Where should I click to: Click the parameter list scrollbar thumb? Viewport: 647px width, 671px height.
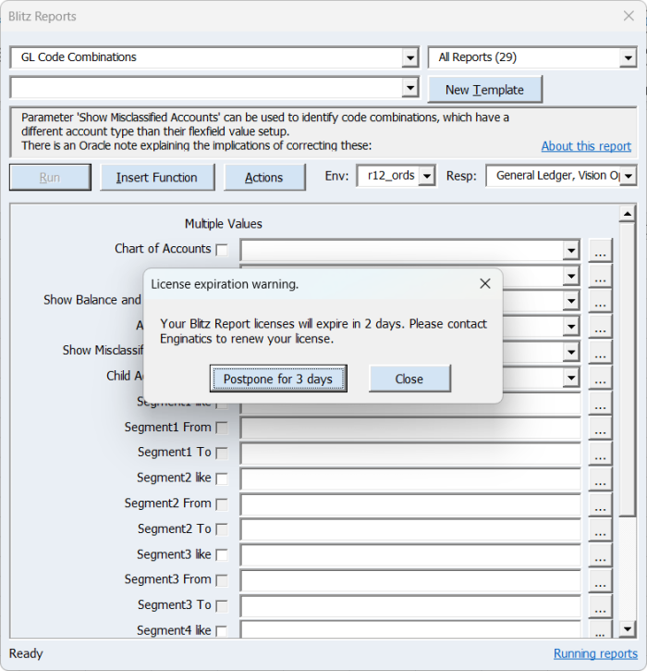628,369
